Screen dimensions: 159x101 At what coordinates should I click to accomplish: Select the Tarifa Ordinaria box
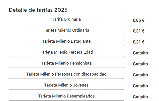[66, 20]
